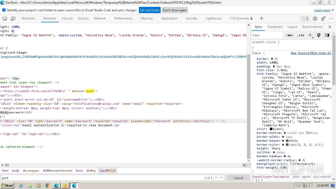Switch to Performance tab

123,18
